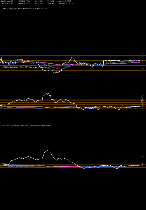Click the 14 price label on daily chart

[142, 59]
